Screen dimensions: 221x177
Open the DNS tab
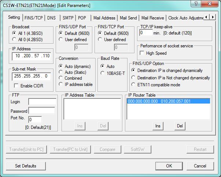(x=51, y=18)
